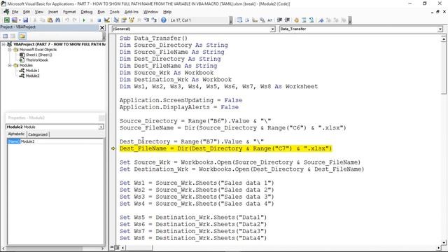Click the Cut scissors icon

pyautogui.click(x=34, y=20)
